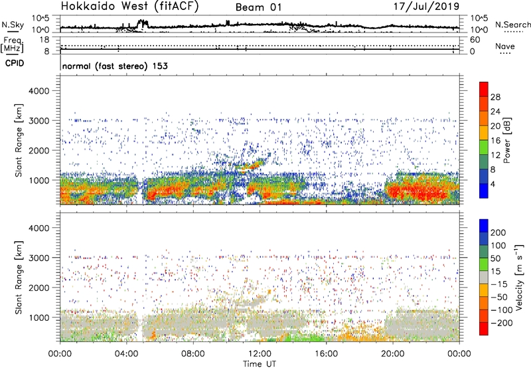531x368 pixels.
Task: Click the gray segment of Velocity colorbar
Action: 484,278
